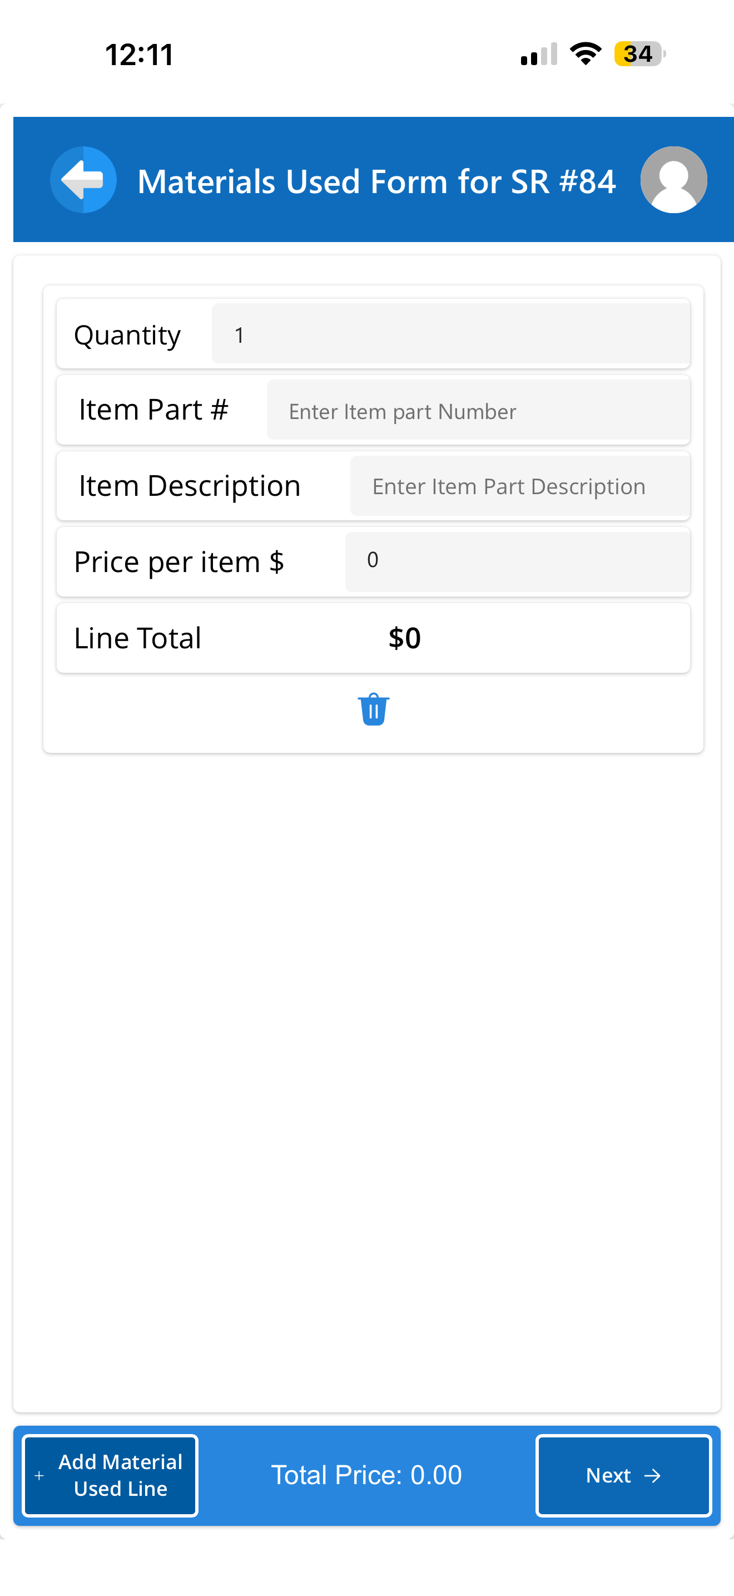The width and height of the screenshot is (734, 1596).
Task: Tap the back arrow icon in header
Action: click(83, 180)
